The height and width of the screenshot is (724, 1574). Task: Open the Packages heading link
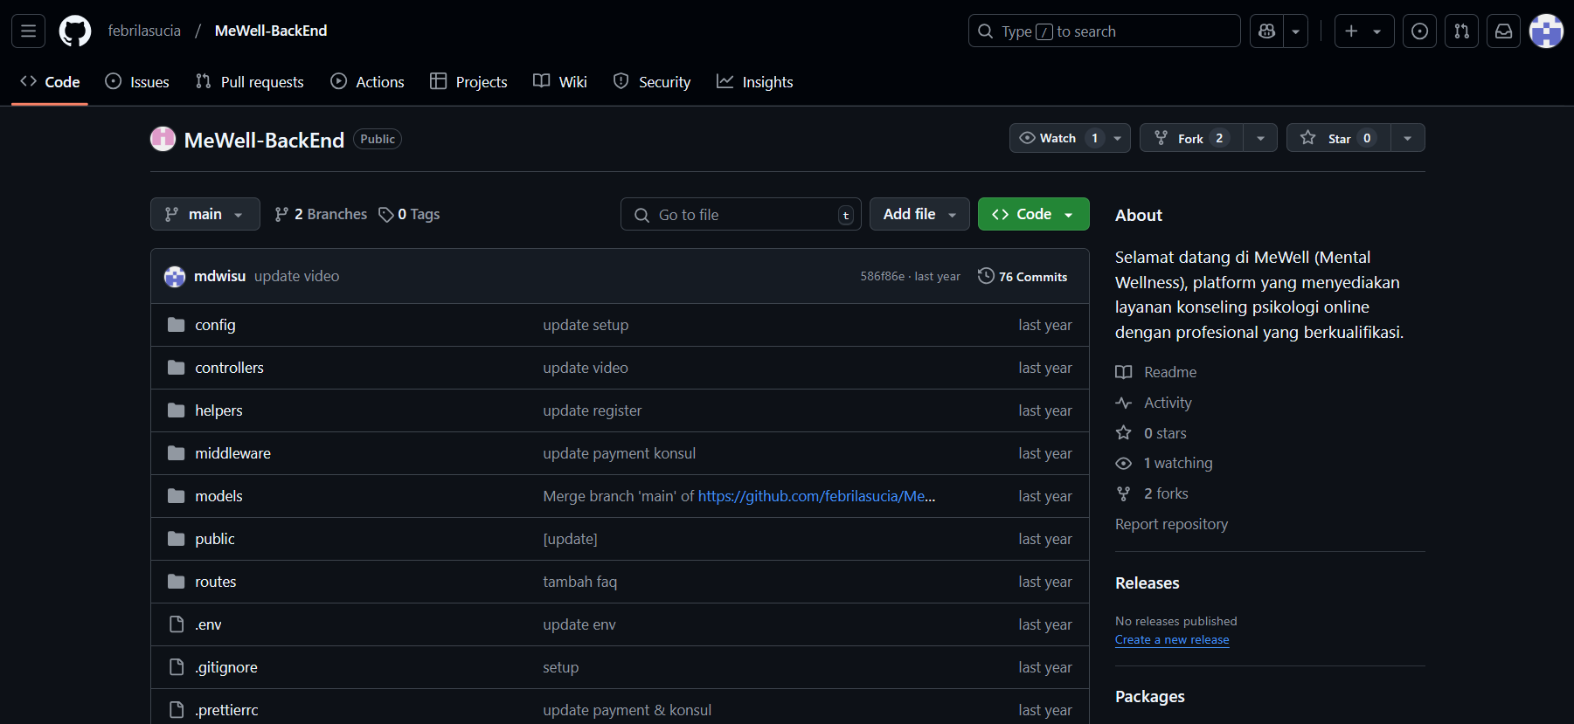coord(1150,696)
